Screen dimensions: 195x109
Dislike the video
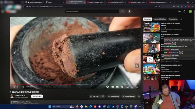pos(103,96)
